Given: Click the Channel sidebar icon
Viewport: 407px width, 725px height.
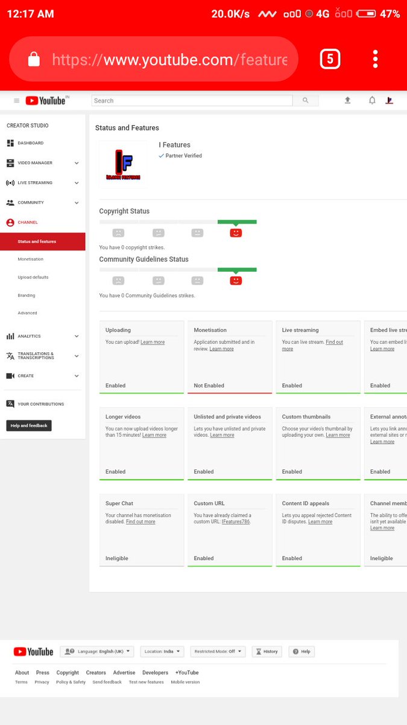Looking at the screenshot, I should 10,223.
